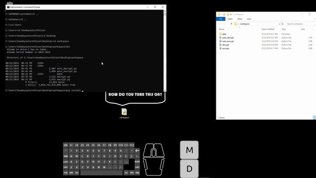
Task: Select the encrypt Python file icon
Action: click(220, 48)
